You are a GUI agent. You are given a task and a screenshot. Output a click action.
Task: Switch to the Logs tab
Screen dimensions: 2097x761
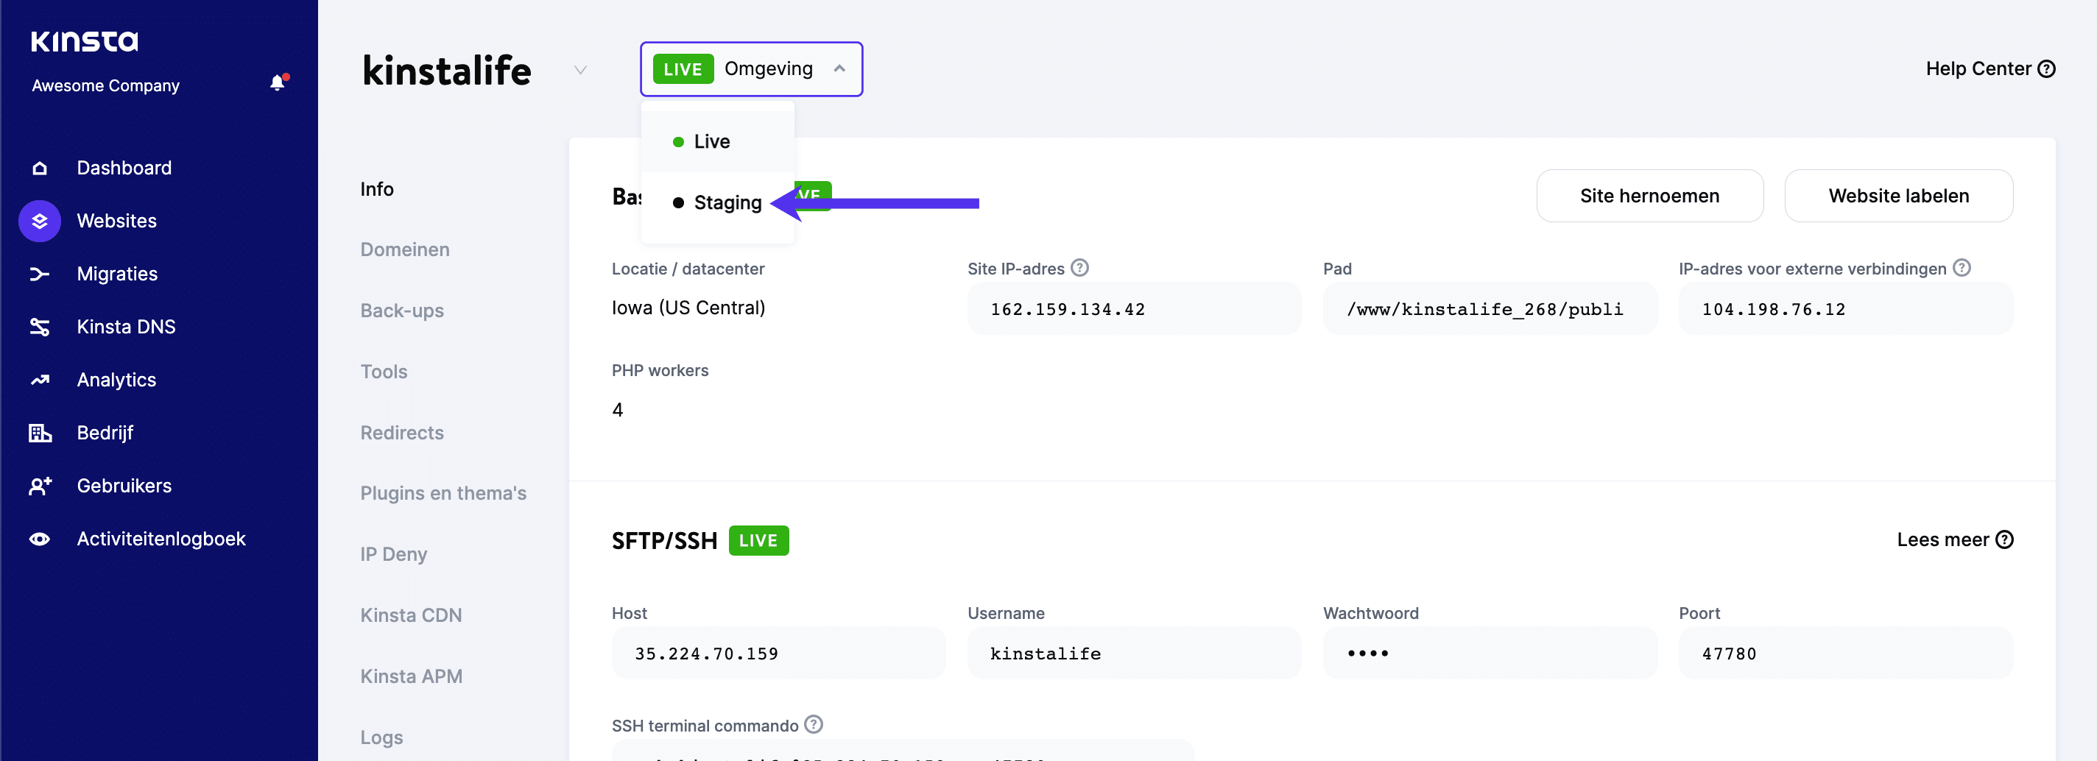tap(382, 737)
